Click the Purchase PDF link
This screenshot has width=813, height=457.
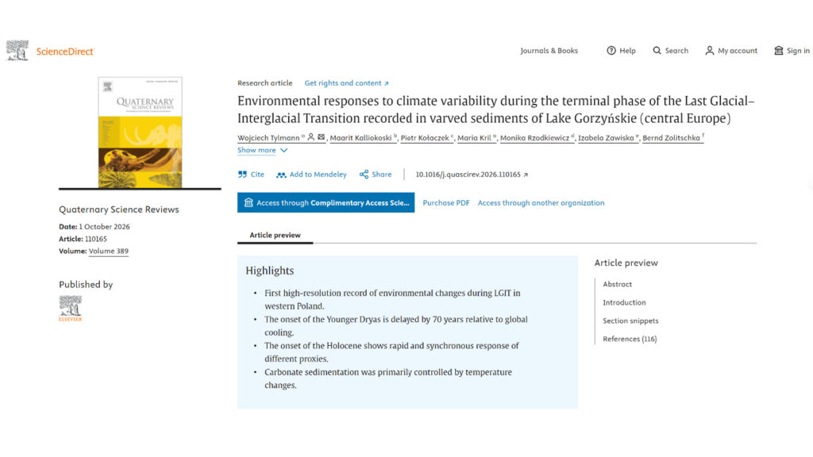click(x=446, y=203)
